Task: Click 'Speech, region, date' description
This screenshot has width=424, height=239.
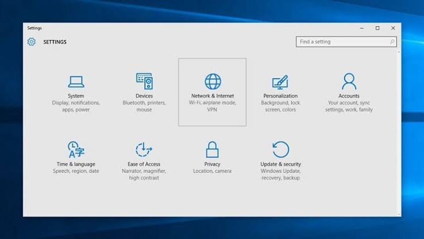Action: click(x=76, y=171)
